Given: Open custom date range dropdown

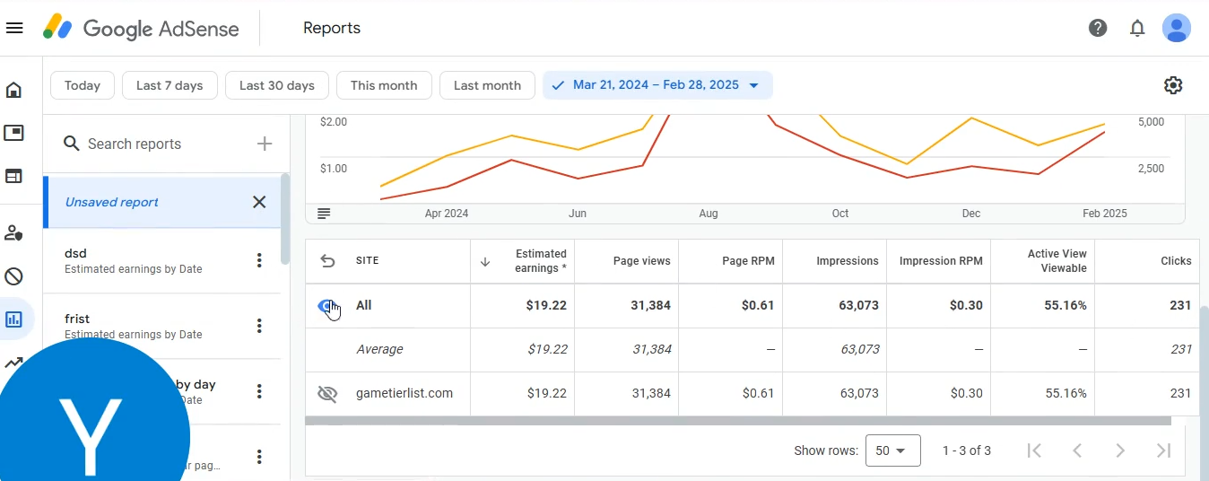Looking at the screenshot, I should click(x=657, y=85).
